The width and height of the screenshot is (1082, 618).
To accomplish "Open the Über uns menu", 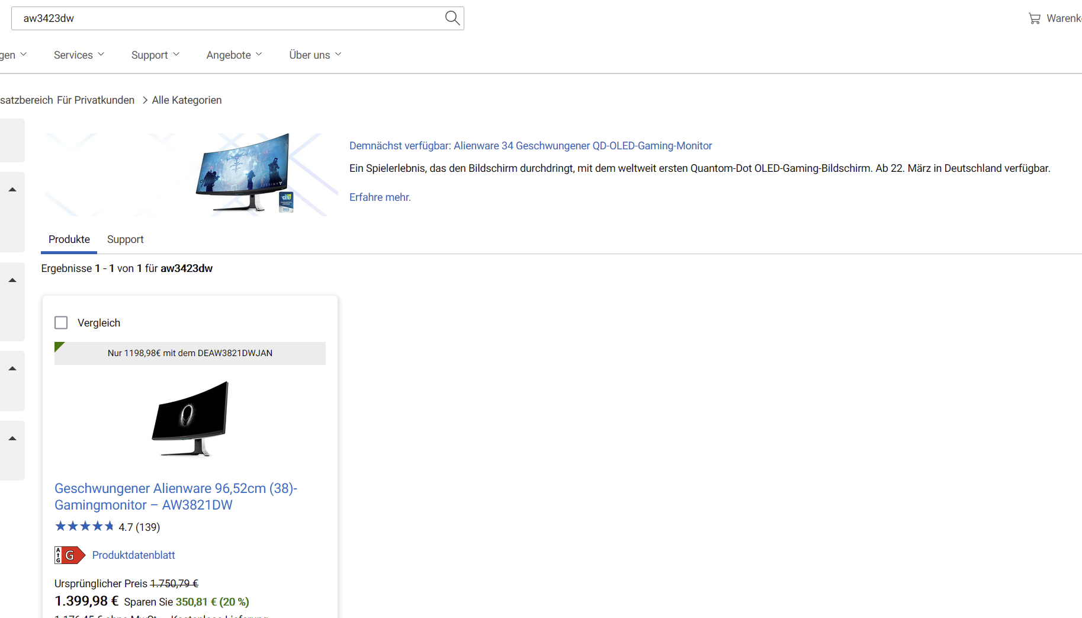I will [315, 55].
